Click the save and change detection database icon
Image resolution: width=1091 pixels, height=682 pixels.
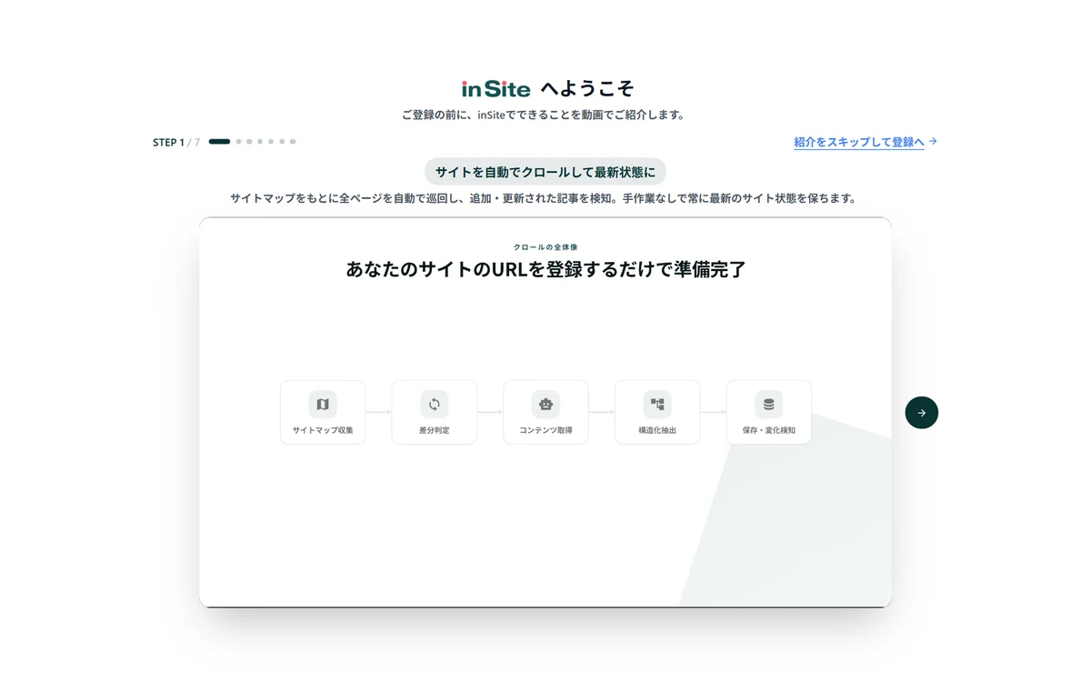point(769,405)
